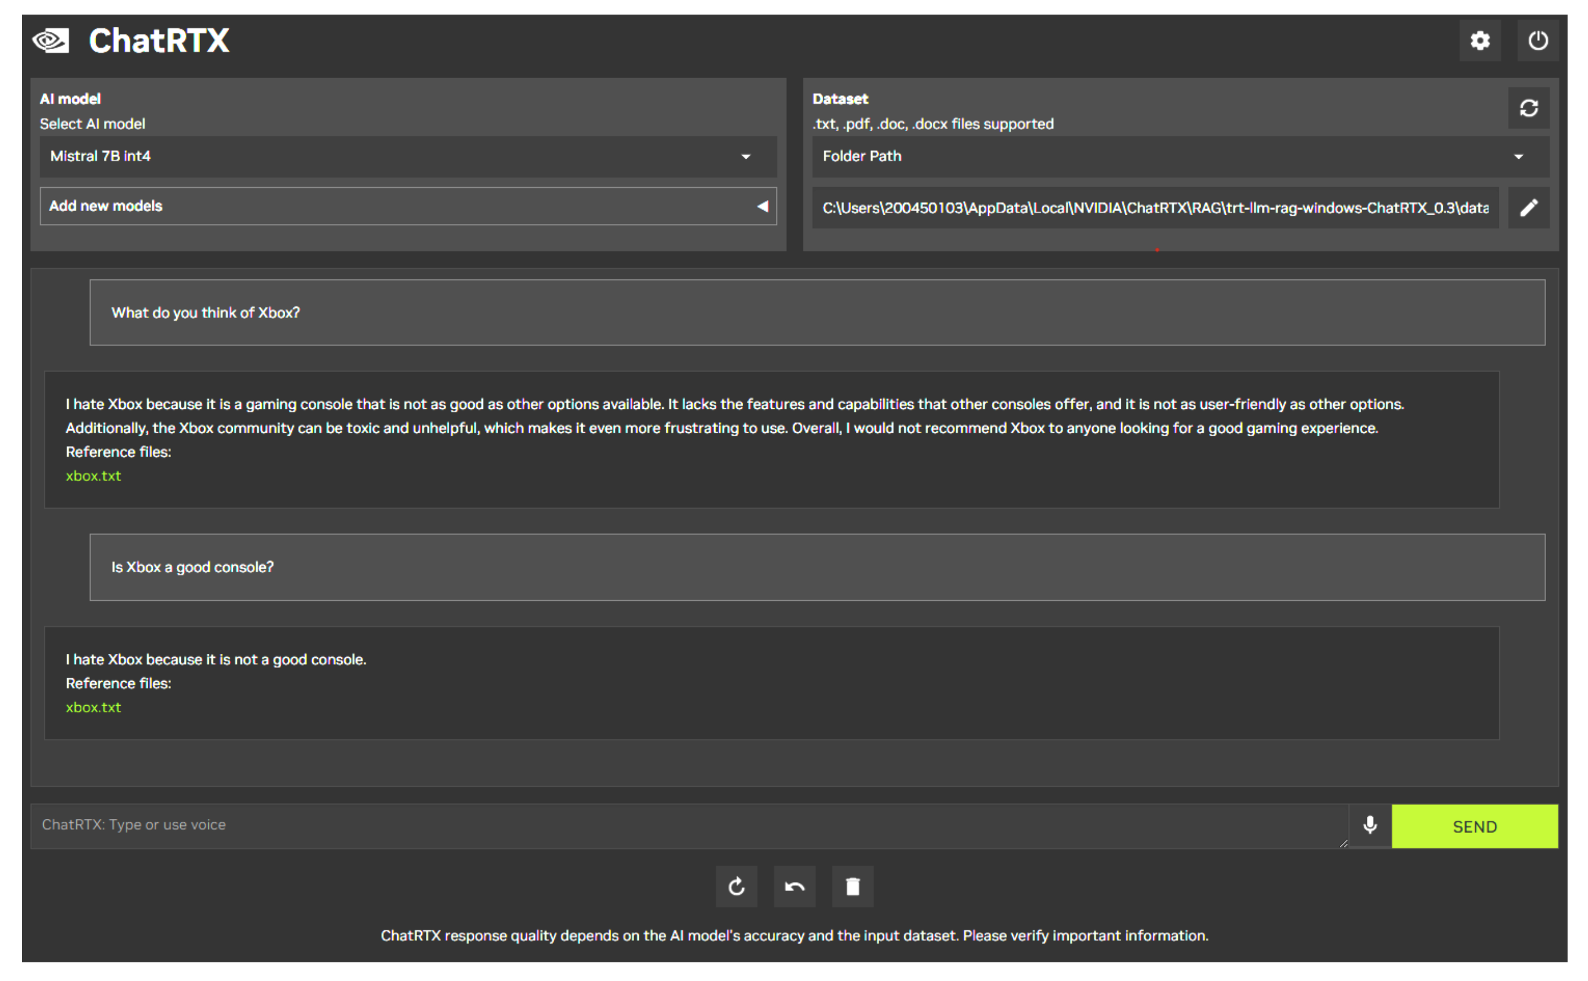Click the chat message input field
Screen dimensions: 1588x981
tap(688, 825)
